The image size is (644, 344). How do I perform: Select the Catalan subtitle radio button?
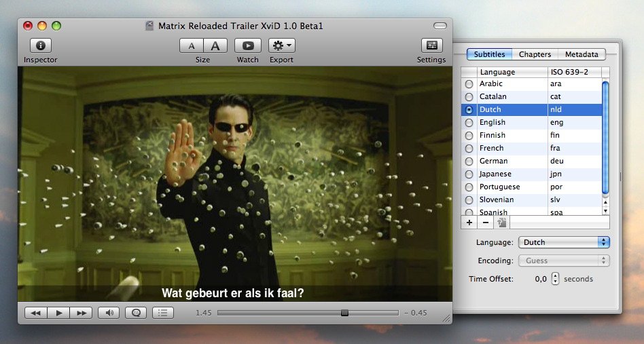[x=469, y=97]
